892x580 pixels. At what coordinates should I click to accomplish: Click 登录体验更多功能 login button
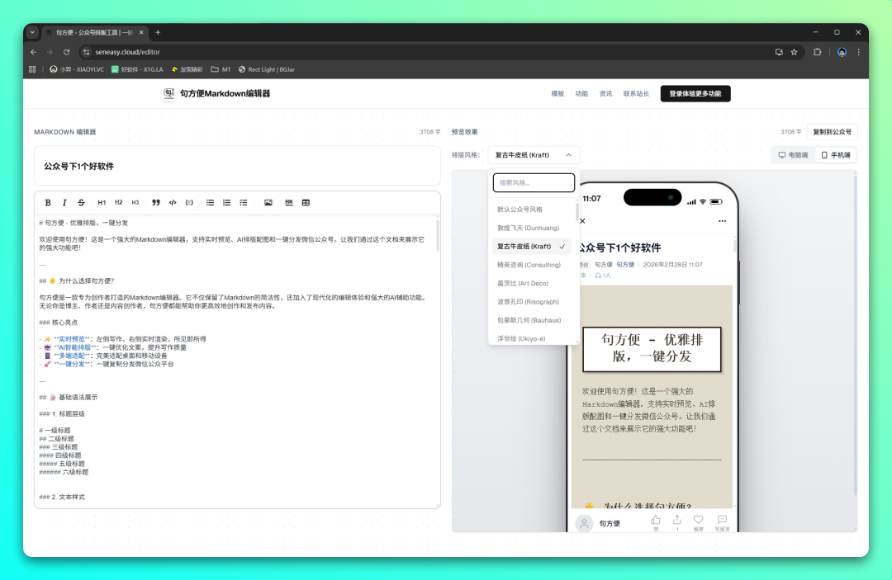click(x=695, y=94)
